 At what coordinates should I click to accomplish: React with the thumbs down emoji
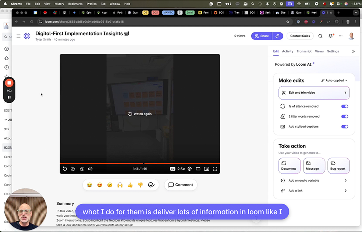(x=140, y=185)
